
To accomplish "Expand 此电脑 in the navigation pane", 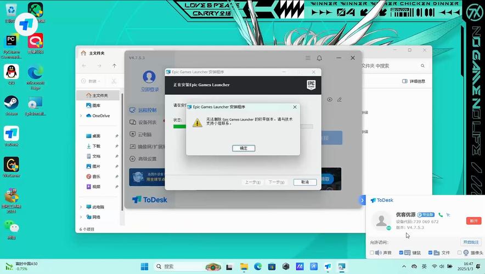I will point(81,207).
